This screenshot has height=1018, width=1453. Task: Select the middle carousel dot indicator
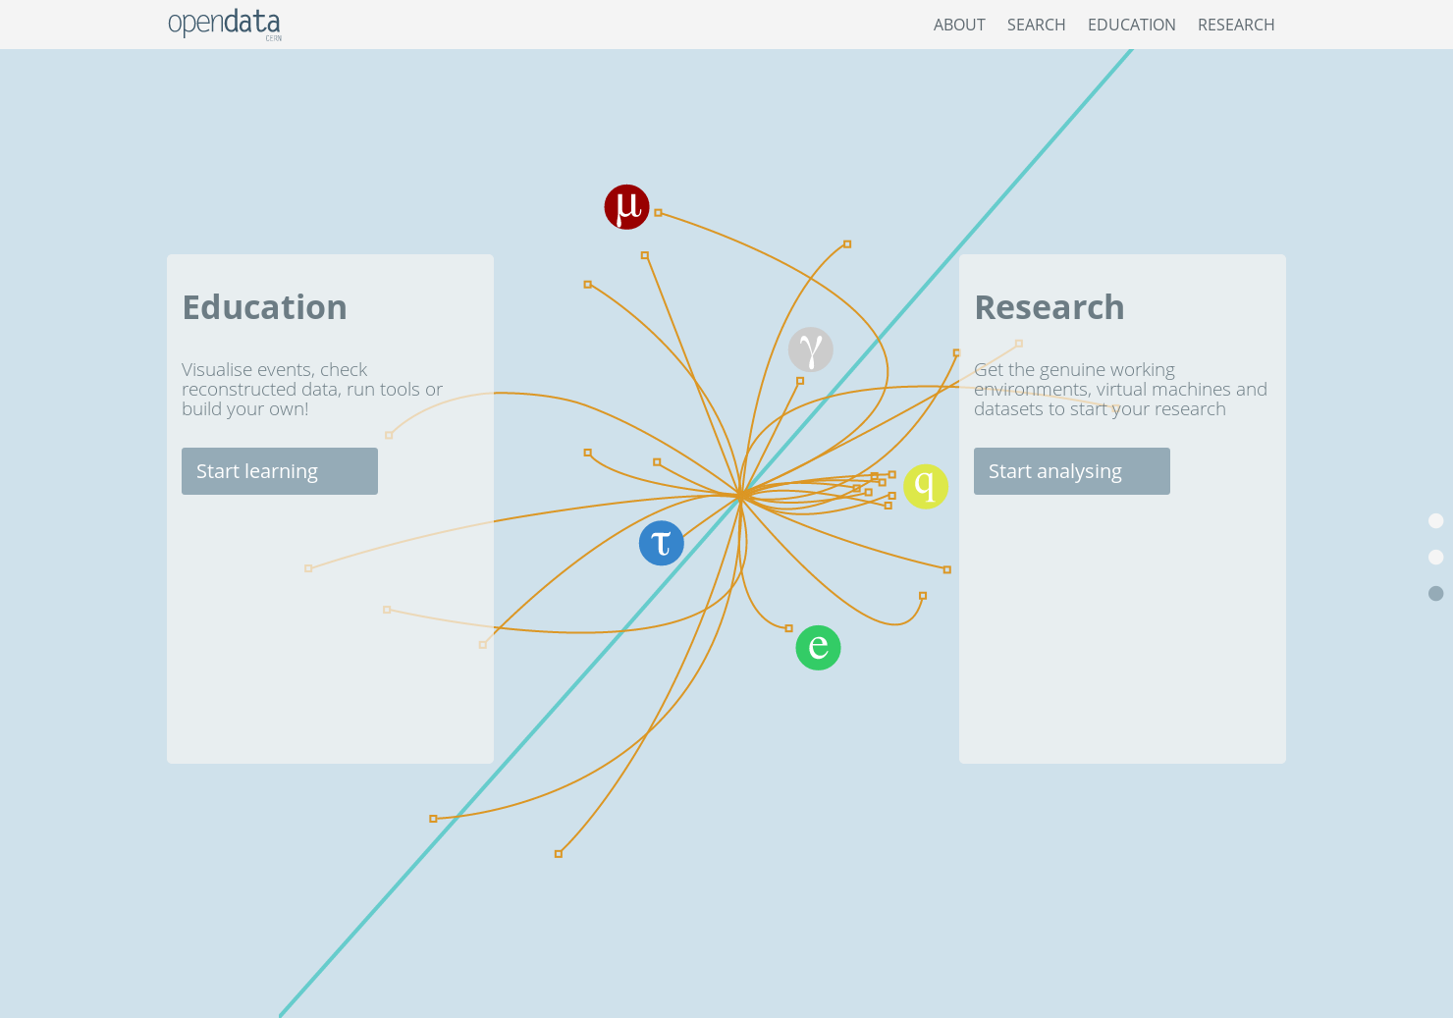tap(1435, 557)
